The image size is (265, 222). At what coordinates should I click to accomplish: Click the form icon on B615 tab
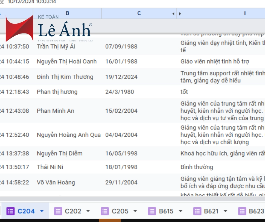coord(152,211)
